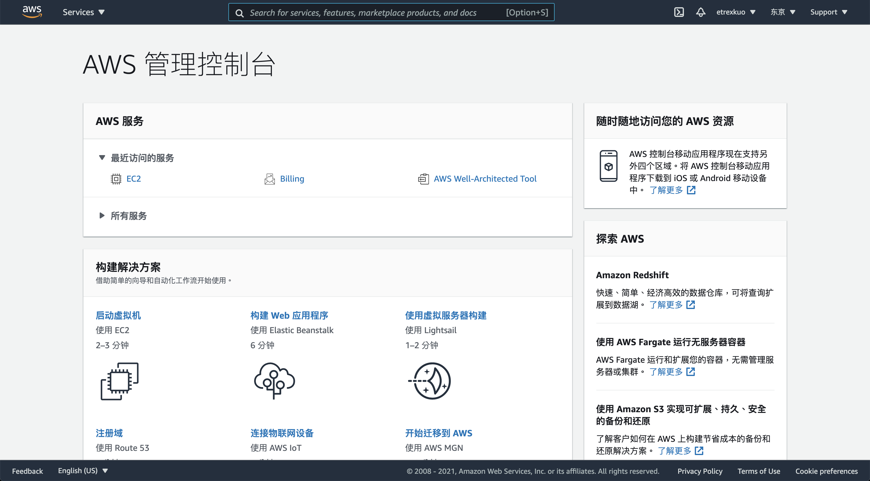870x481 pixels.
Task: Click 了解更多 in mobile app card
Action: click(666, 190)
